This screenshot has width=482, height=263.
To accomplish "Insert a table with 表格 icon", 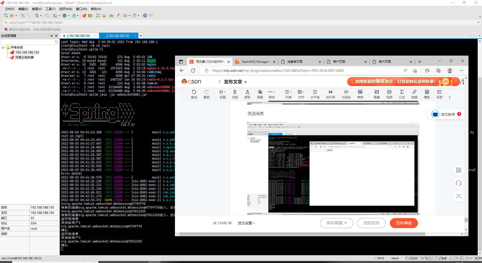I will (x=360, y=94).
